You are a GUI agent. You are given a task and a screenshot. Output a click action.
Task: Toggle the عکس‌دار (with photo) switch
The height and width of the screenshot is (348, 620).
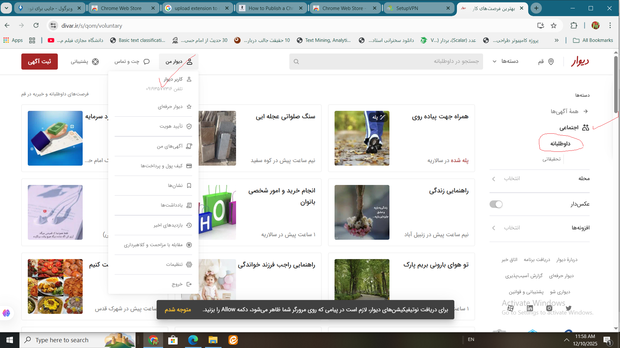[x=496, y=204]
